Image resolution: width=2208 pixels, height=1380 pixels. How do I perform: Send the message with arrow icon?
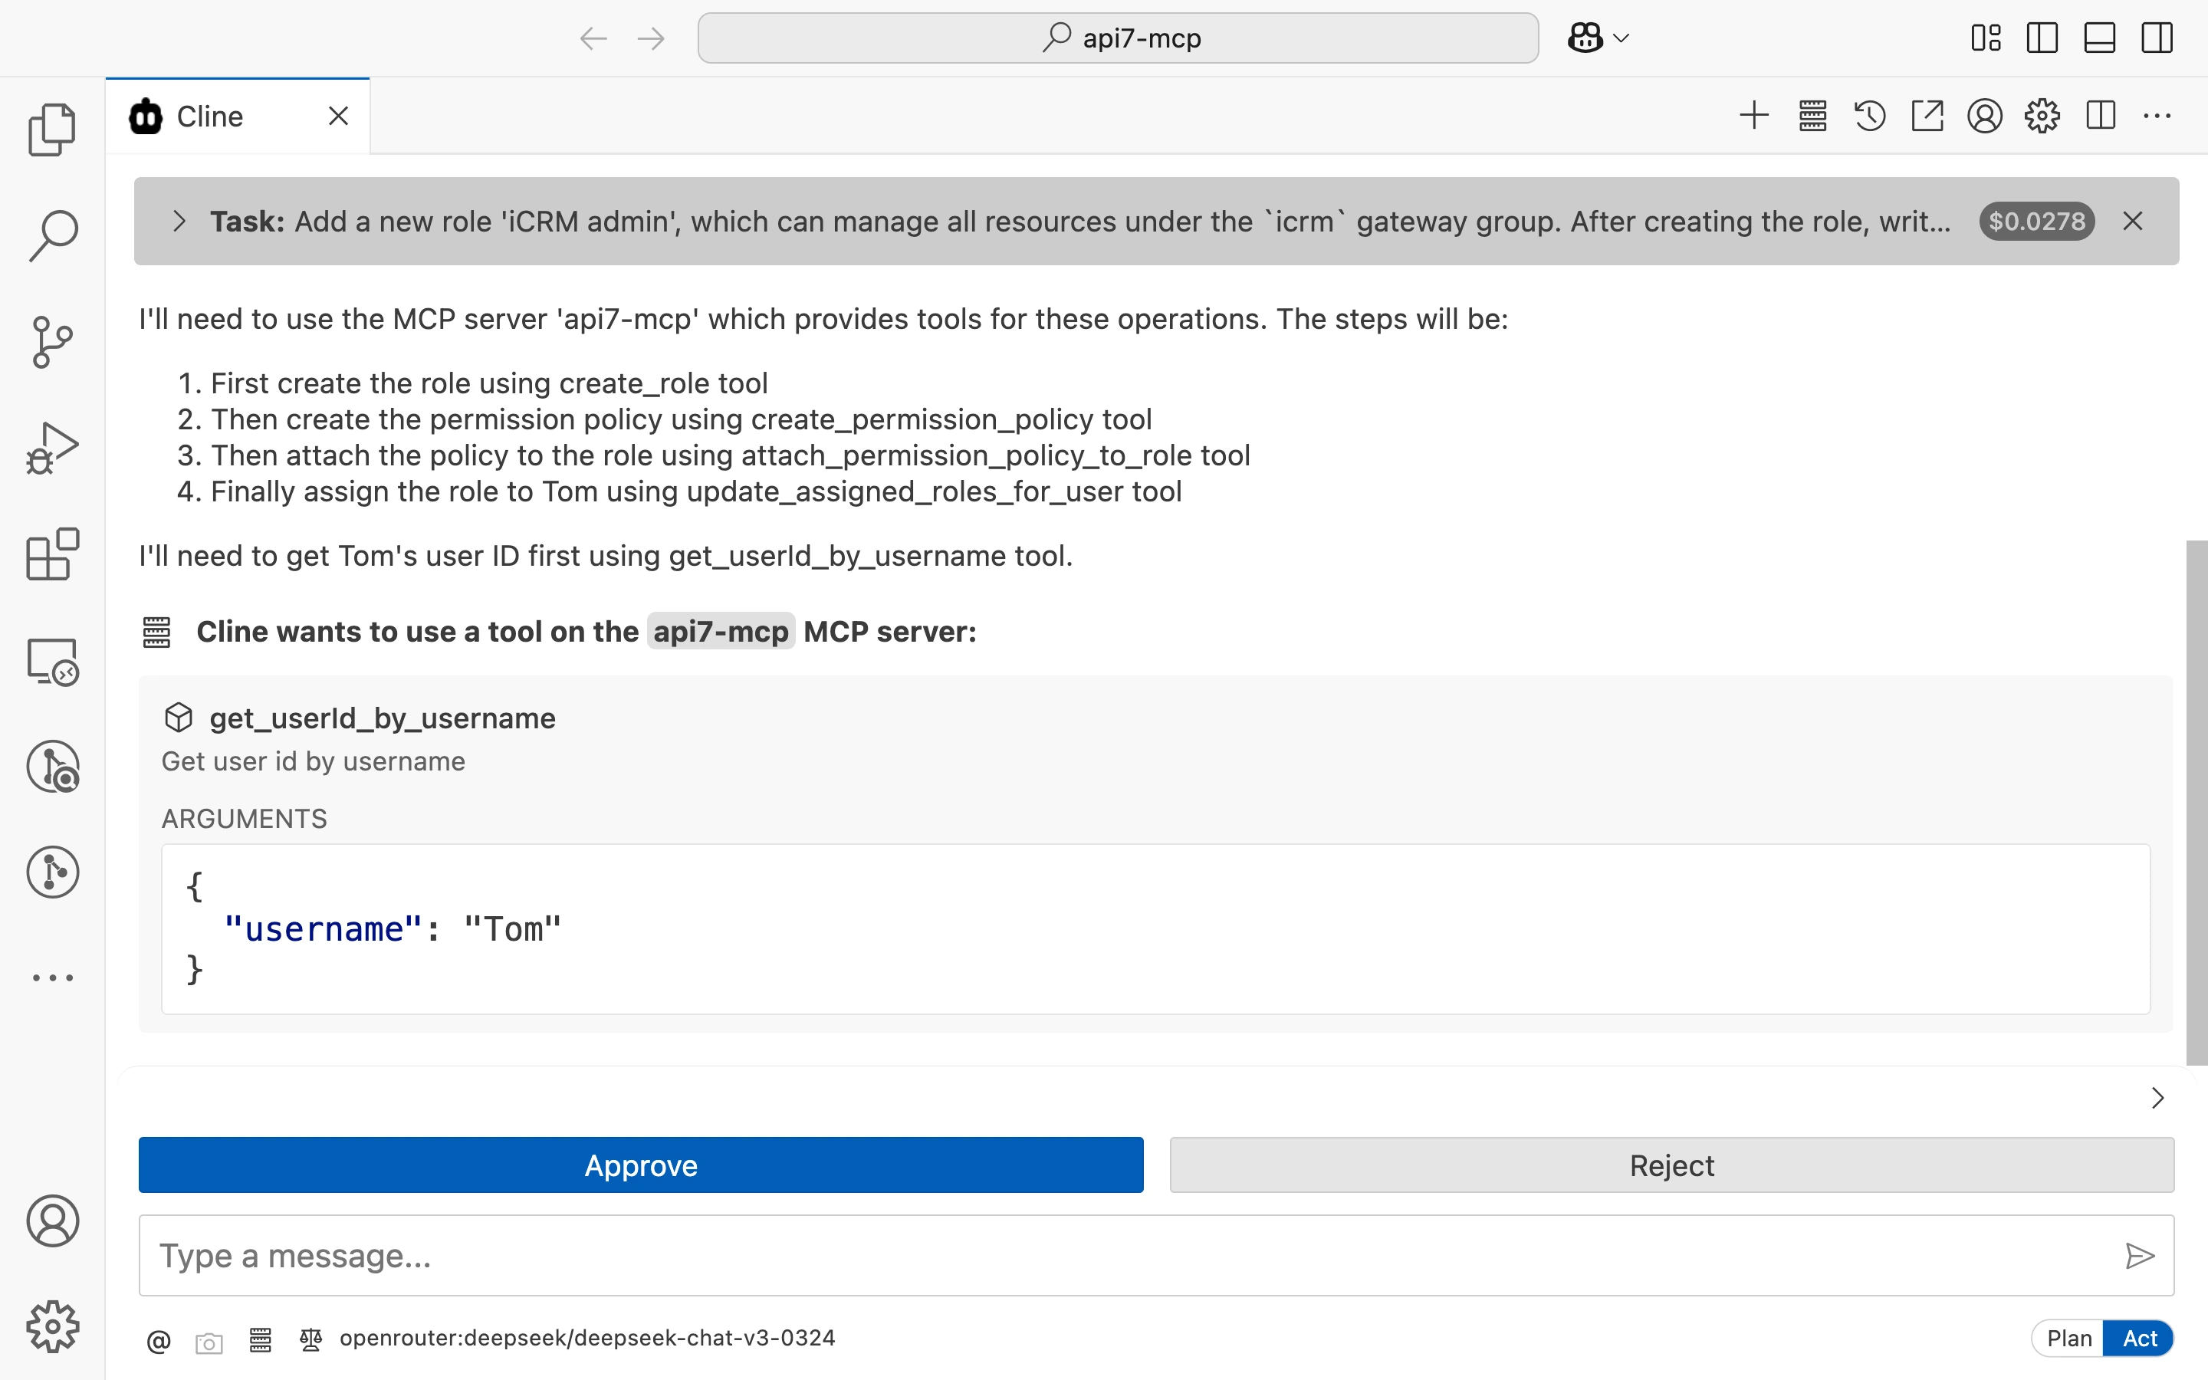(x=2140, y=1257)
